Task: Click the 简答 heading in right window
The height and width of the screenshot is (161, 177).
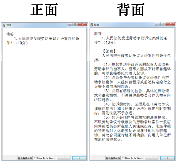Action: pos(98,34)
